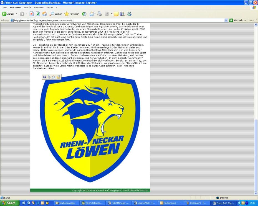
Task: Open the ? help menu
Action: pyautogui.click(x=57, y=7)
